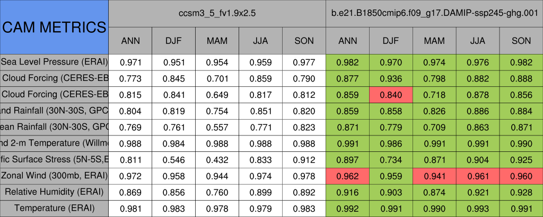Image resolution: width=543 pixels, height=217 pixels.
Task: Select the green cell showing 0.993
Action: coord(478,208)
